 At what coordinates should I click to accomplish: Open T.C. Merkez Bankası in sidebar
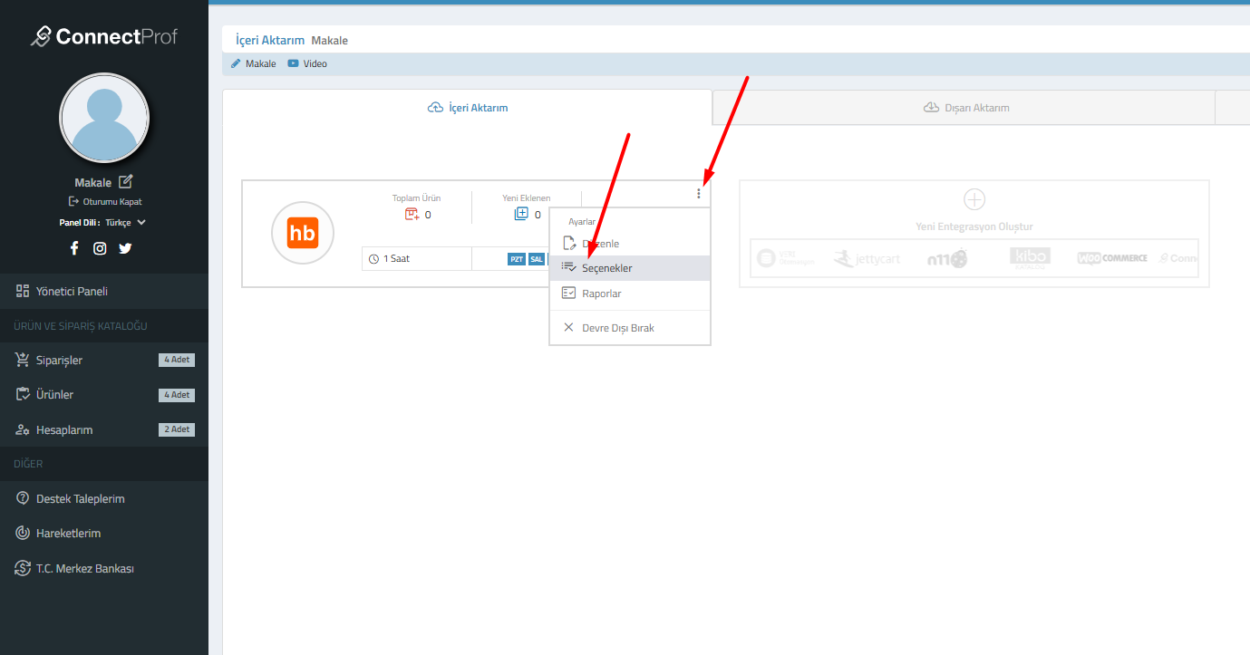84,569
